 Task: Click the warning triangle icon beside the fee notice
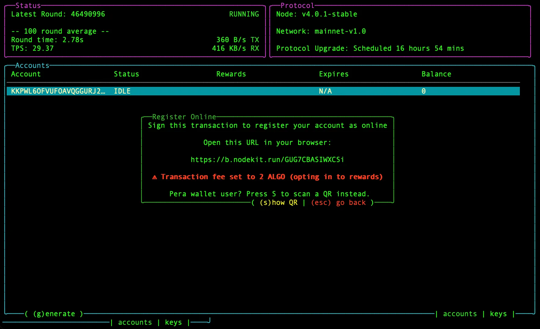(x=154, y=177)
